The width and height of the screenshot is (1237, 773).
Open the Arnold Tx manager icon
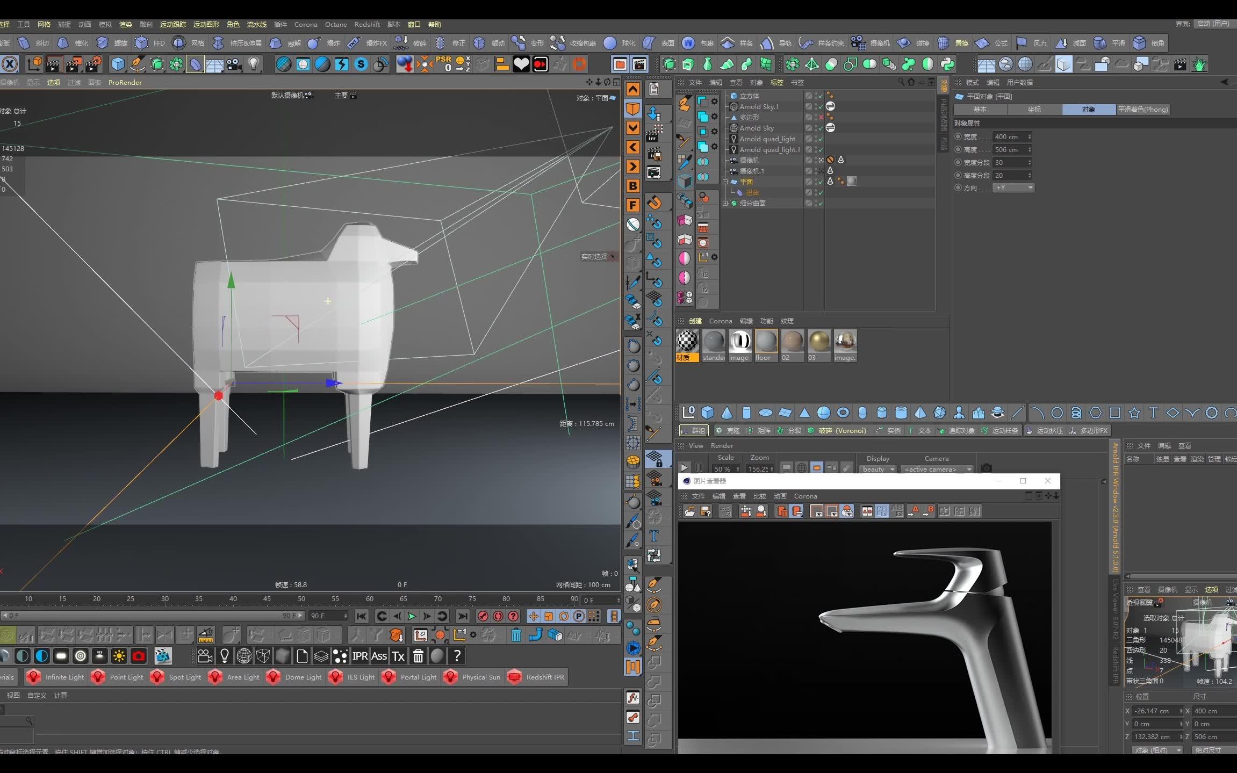(398, 656)
